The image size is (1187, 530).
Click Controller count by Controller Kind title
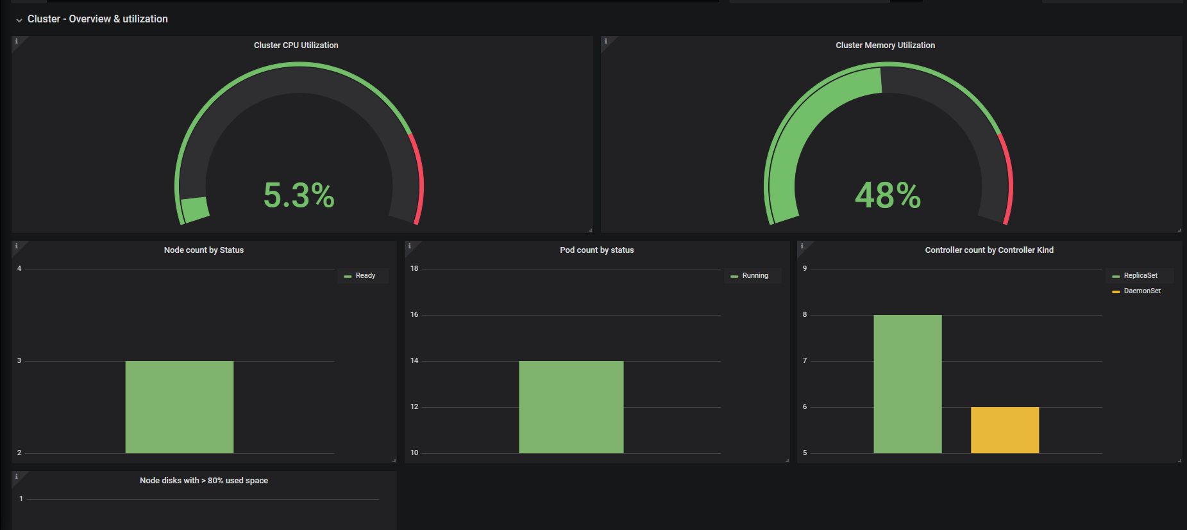tap(989, 250)
